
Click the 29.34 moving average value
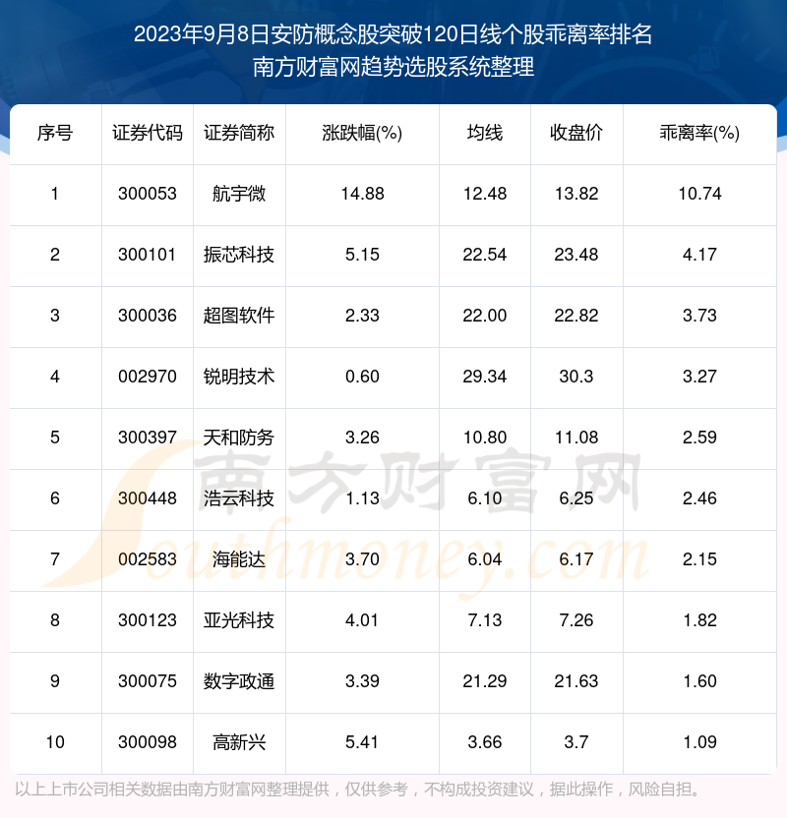coord(485,377)
